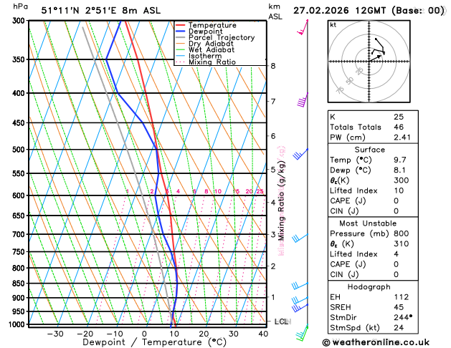This screenshot has width=451, height=348.
Task: Click the green surface wind barb
Action: (302, 333)
